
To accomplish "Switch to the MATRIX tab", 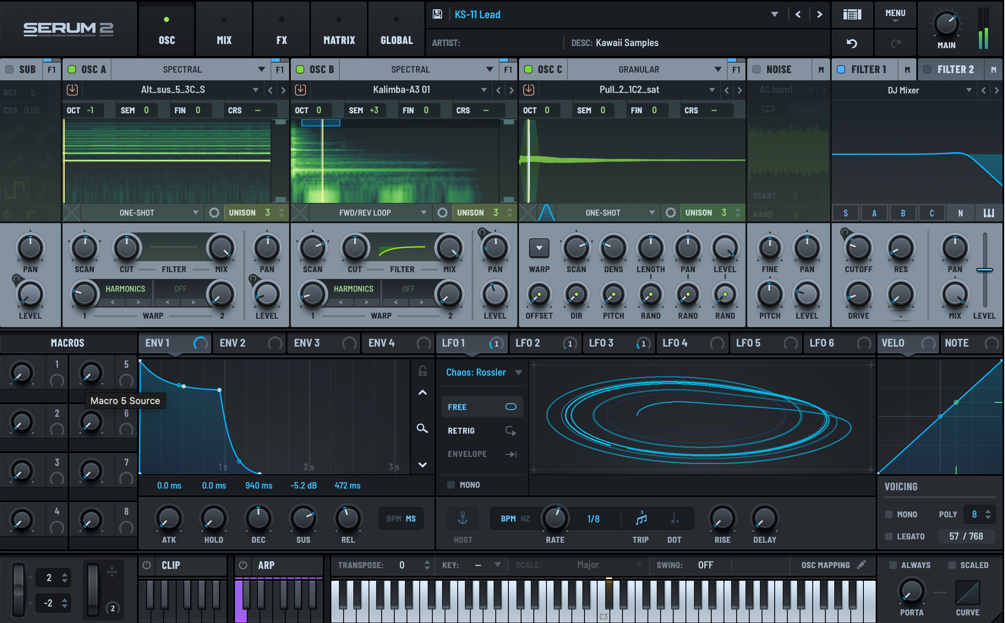I will pos(339,29).
